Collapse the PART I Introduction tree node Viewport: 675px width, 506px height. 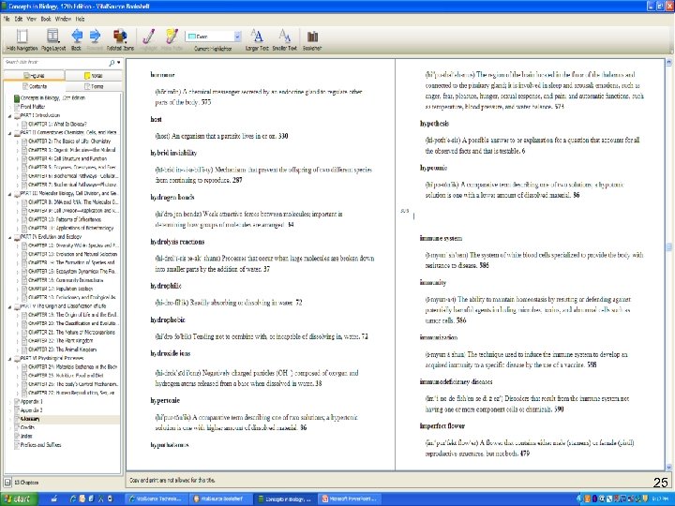[10, 116]
